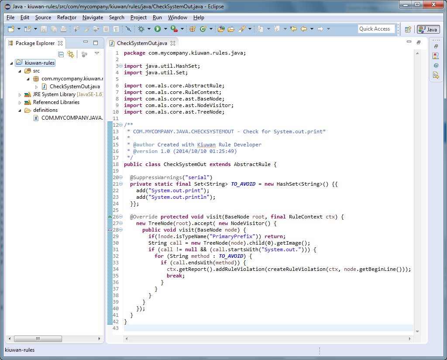Viewport: 447px width, 360px height.
Task: Open the Javadoc view from right trim
Action: point(436,65)
